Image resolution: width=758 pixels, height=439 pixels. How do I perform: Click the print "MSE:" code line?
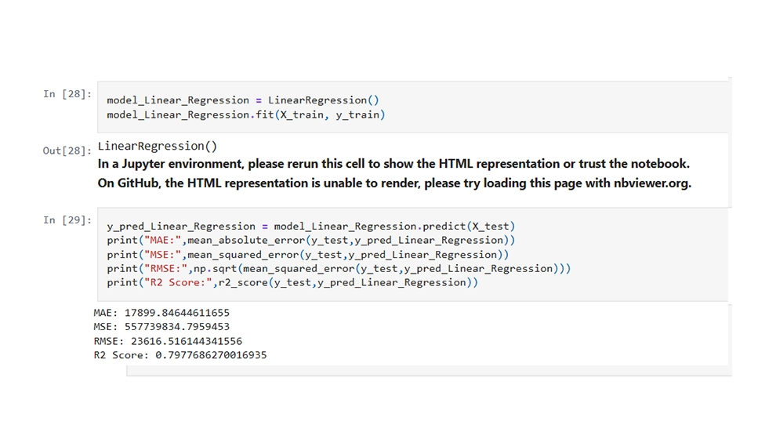308,255
